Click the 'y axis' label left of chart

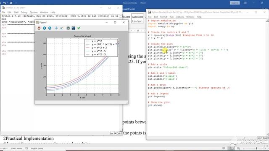(41, 66)
